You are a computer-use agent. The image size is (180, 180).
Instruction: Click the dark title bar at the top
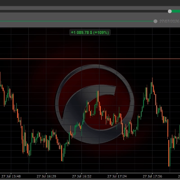pos(90,3)
